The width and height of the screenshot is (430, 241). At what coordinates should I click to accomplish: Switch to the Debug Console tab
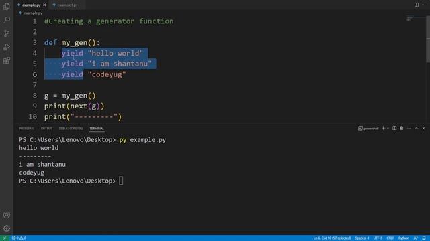tap(71, 129)
